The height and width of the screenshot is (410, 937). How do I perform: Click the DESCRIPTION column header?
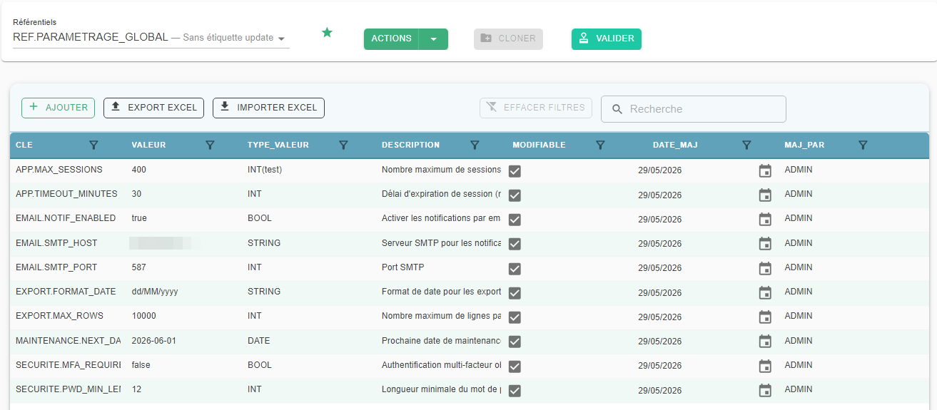(x=410, y=145)
